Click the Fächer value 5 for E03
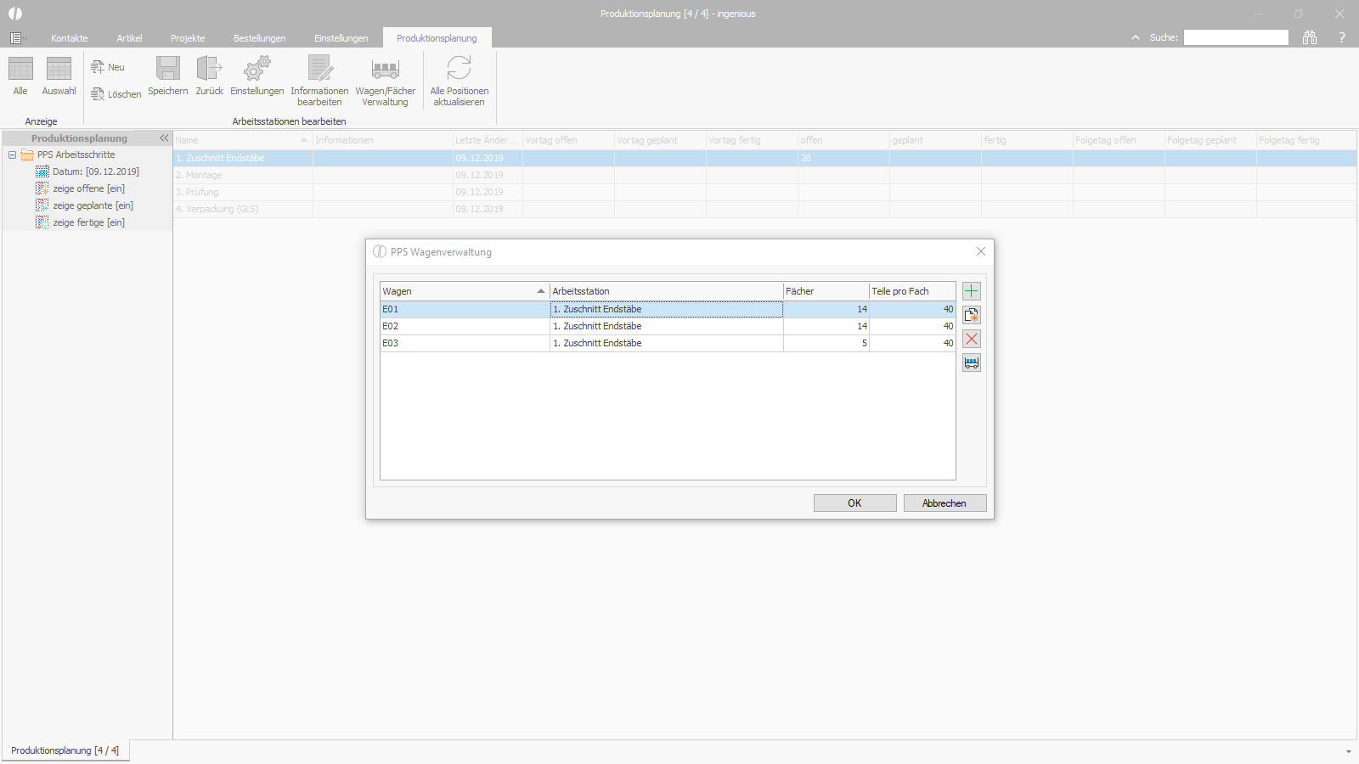The width and height of the screenshot is (1359, 764). [x=826, y=343]
